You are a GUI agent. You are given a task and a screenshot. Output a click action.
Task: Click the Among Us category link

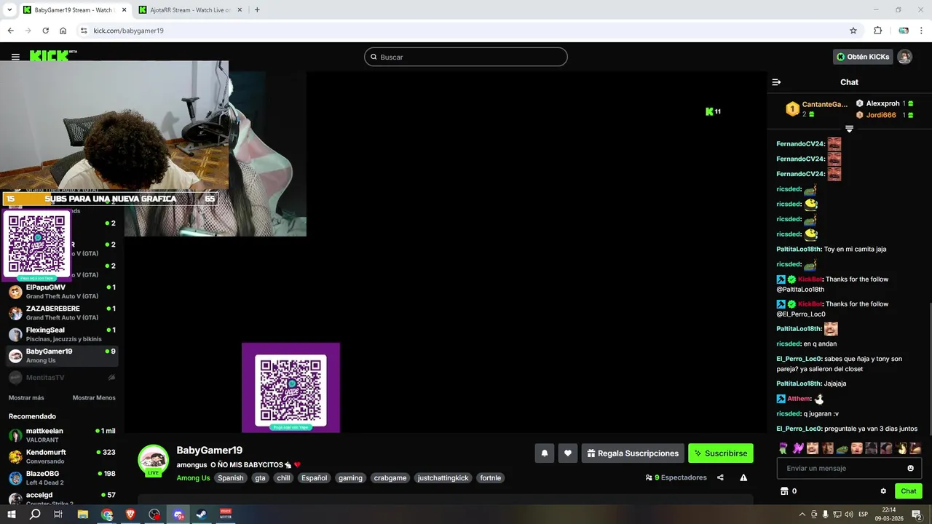coord(193,478)
